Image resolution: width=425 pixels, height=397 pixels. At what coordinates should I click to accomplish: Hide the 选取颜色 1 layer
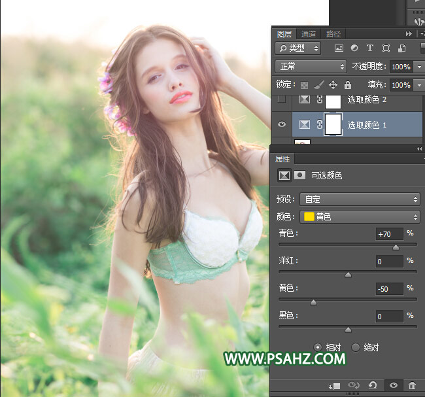(x=282, y=124)
